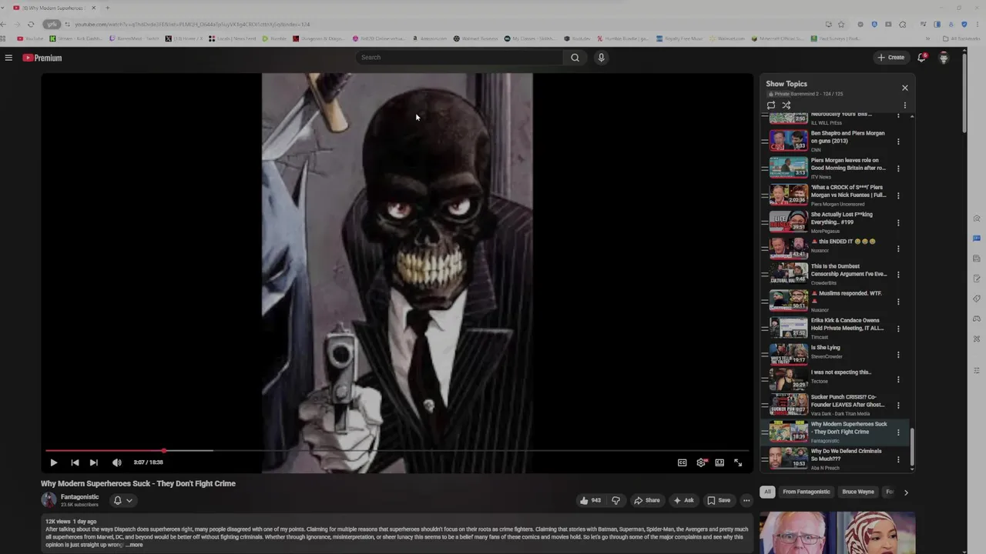986x554 pixels.
Task: Bookmark this page with star icon
Action: (841, 24)
